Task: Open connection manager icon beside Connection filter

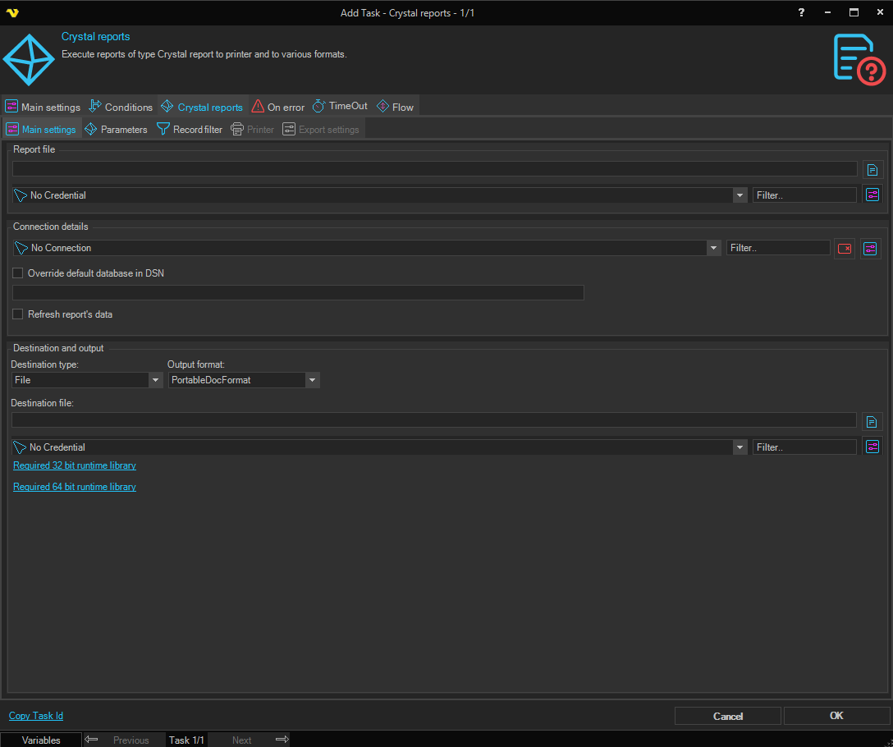Action: click(x=871, y=248)
